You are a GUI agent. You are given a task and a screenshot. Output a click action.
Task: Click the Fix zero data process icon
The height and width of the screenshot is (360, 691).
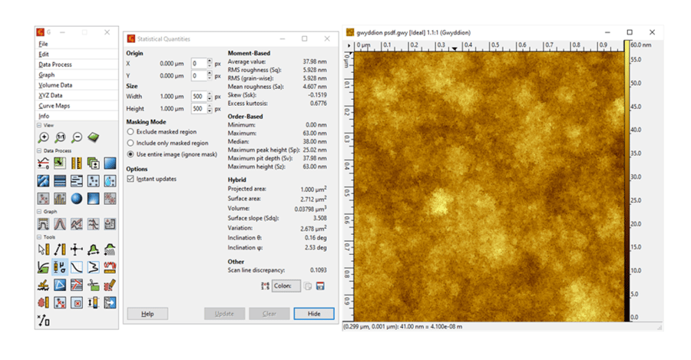pos(43,163)
